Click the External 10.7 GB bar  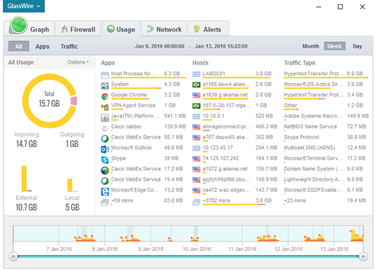point(24,179)
